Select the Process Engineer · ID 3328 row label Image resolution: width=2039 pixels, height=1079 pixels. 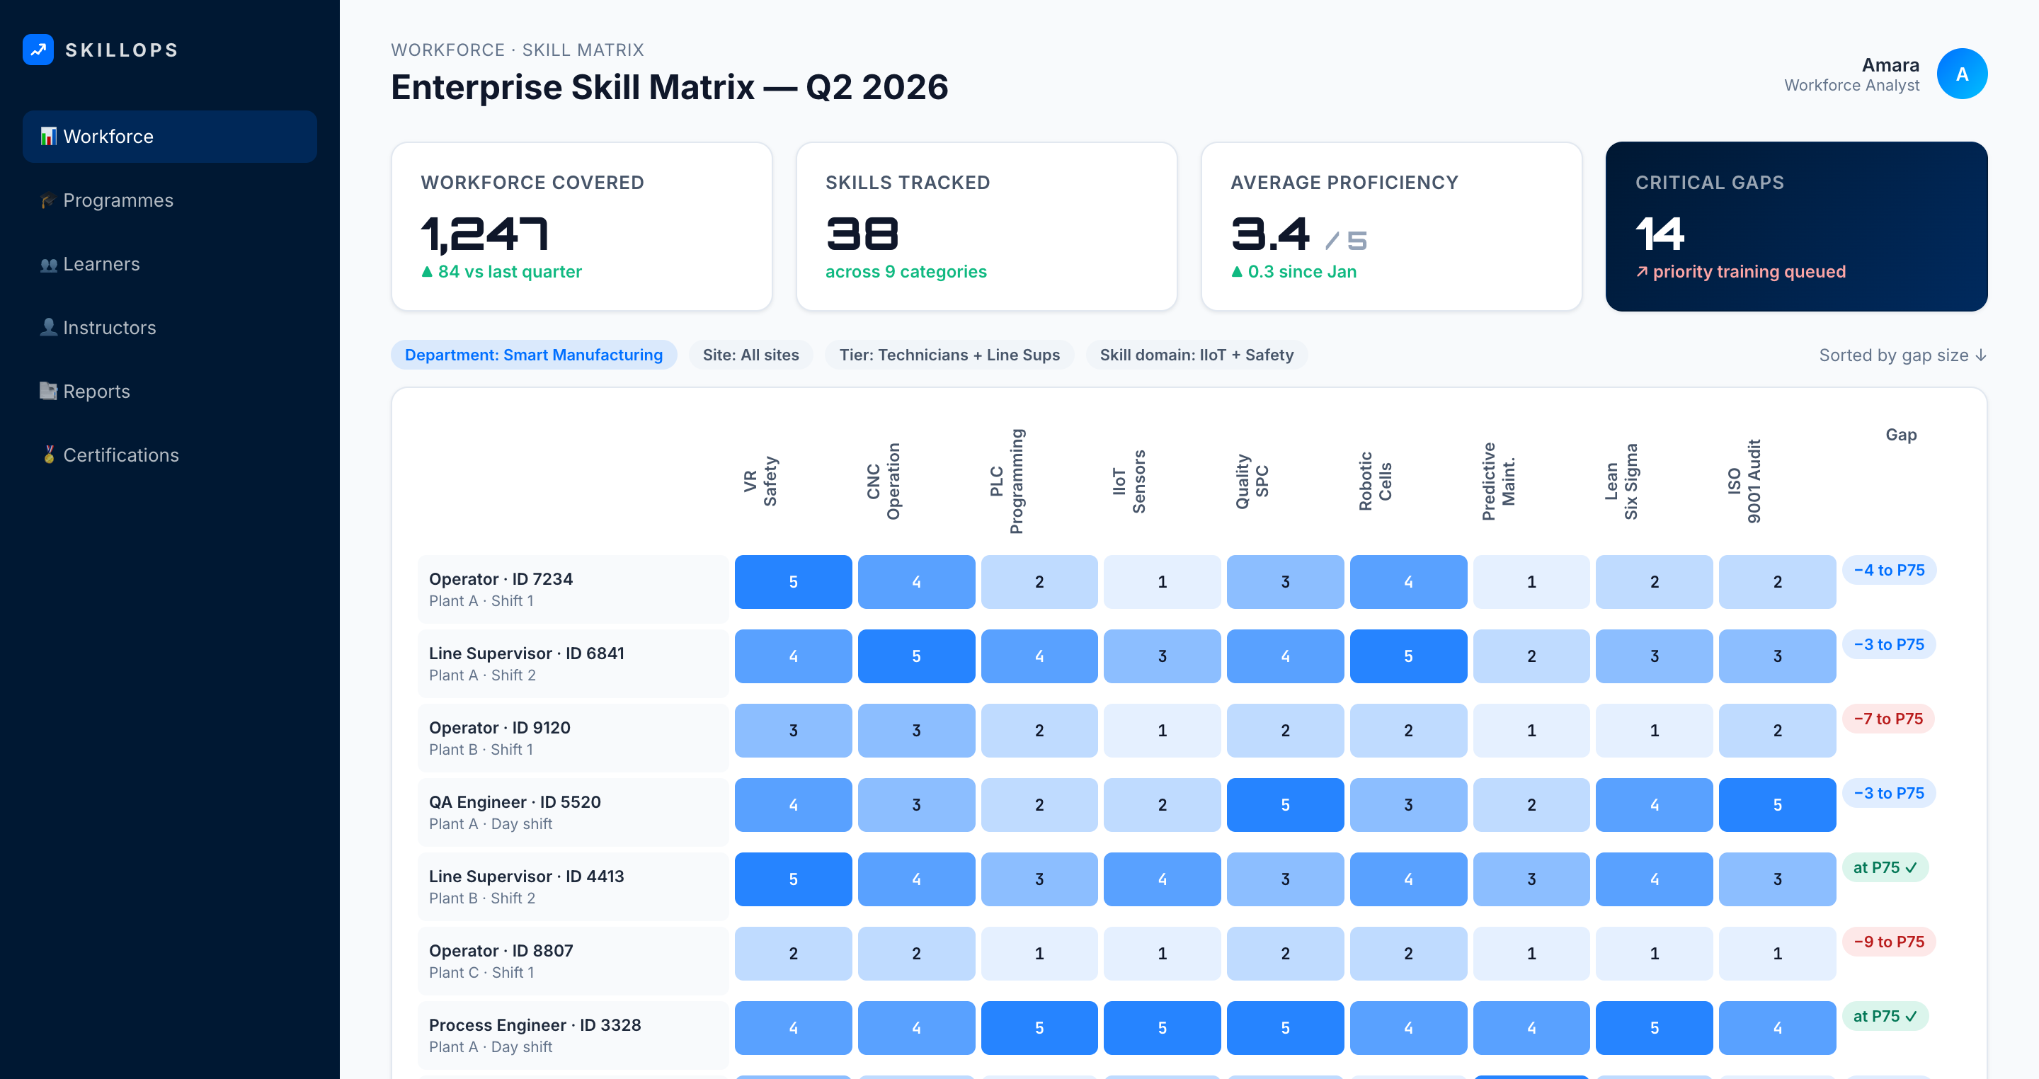point(573,1036)
